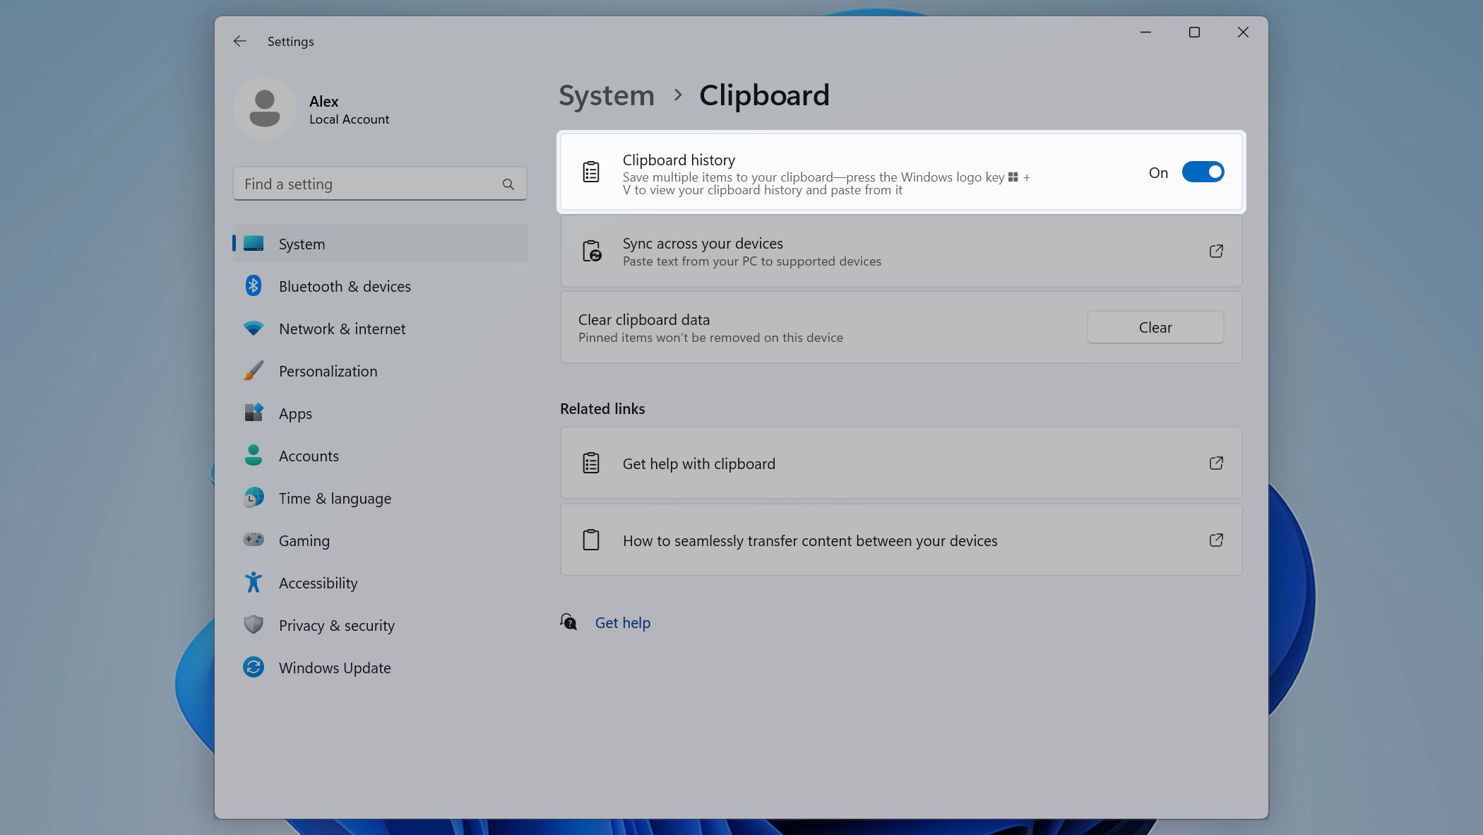Click the back arrow in Settings
This screenshot has height=835, width=1483.
click(240, 42)
